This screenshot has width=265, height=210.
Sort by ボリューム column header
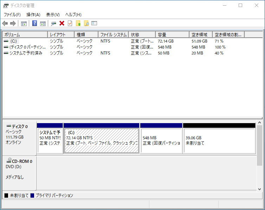pyautogui.click(x=25, y=35)
